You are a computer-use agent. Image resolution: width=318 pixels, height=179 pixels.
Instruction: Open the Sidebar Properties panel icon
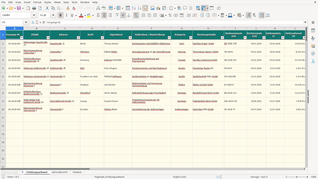coord(313,31)
